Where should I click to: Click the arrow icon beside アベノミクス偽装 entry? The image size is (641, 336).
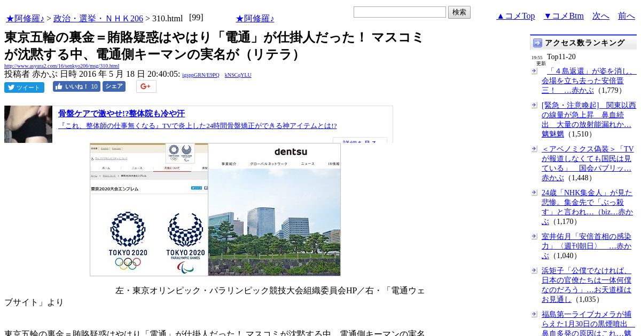pos(534,149)
